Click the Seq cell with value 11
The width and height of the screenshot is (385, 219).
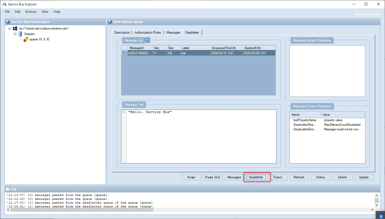[x=159, y=53]
